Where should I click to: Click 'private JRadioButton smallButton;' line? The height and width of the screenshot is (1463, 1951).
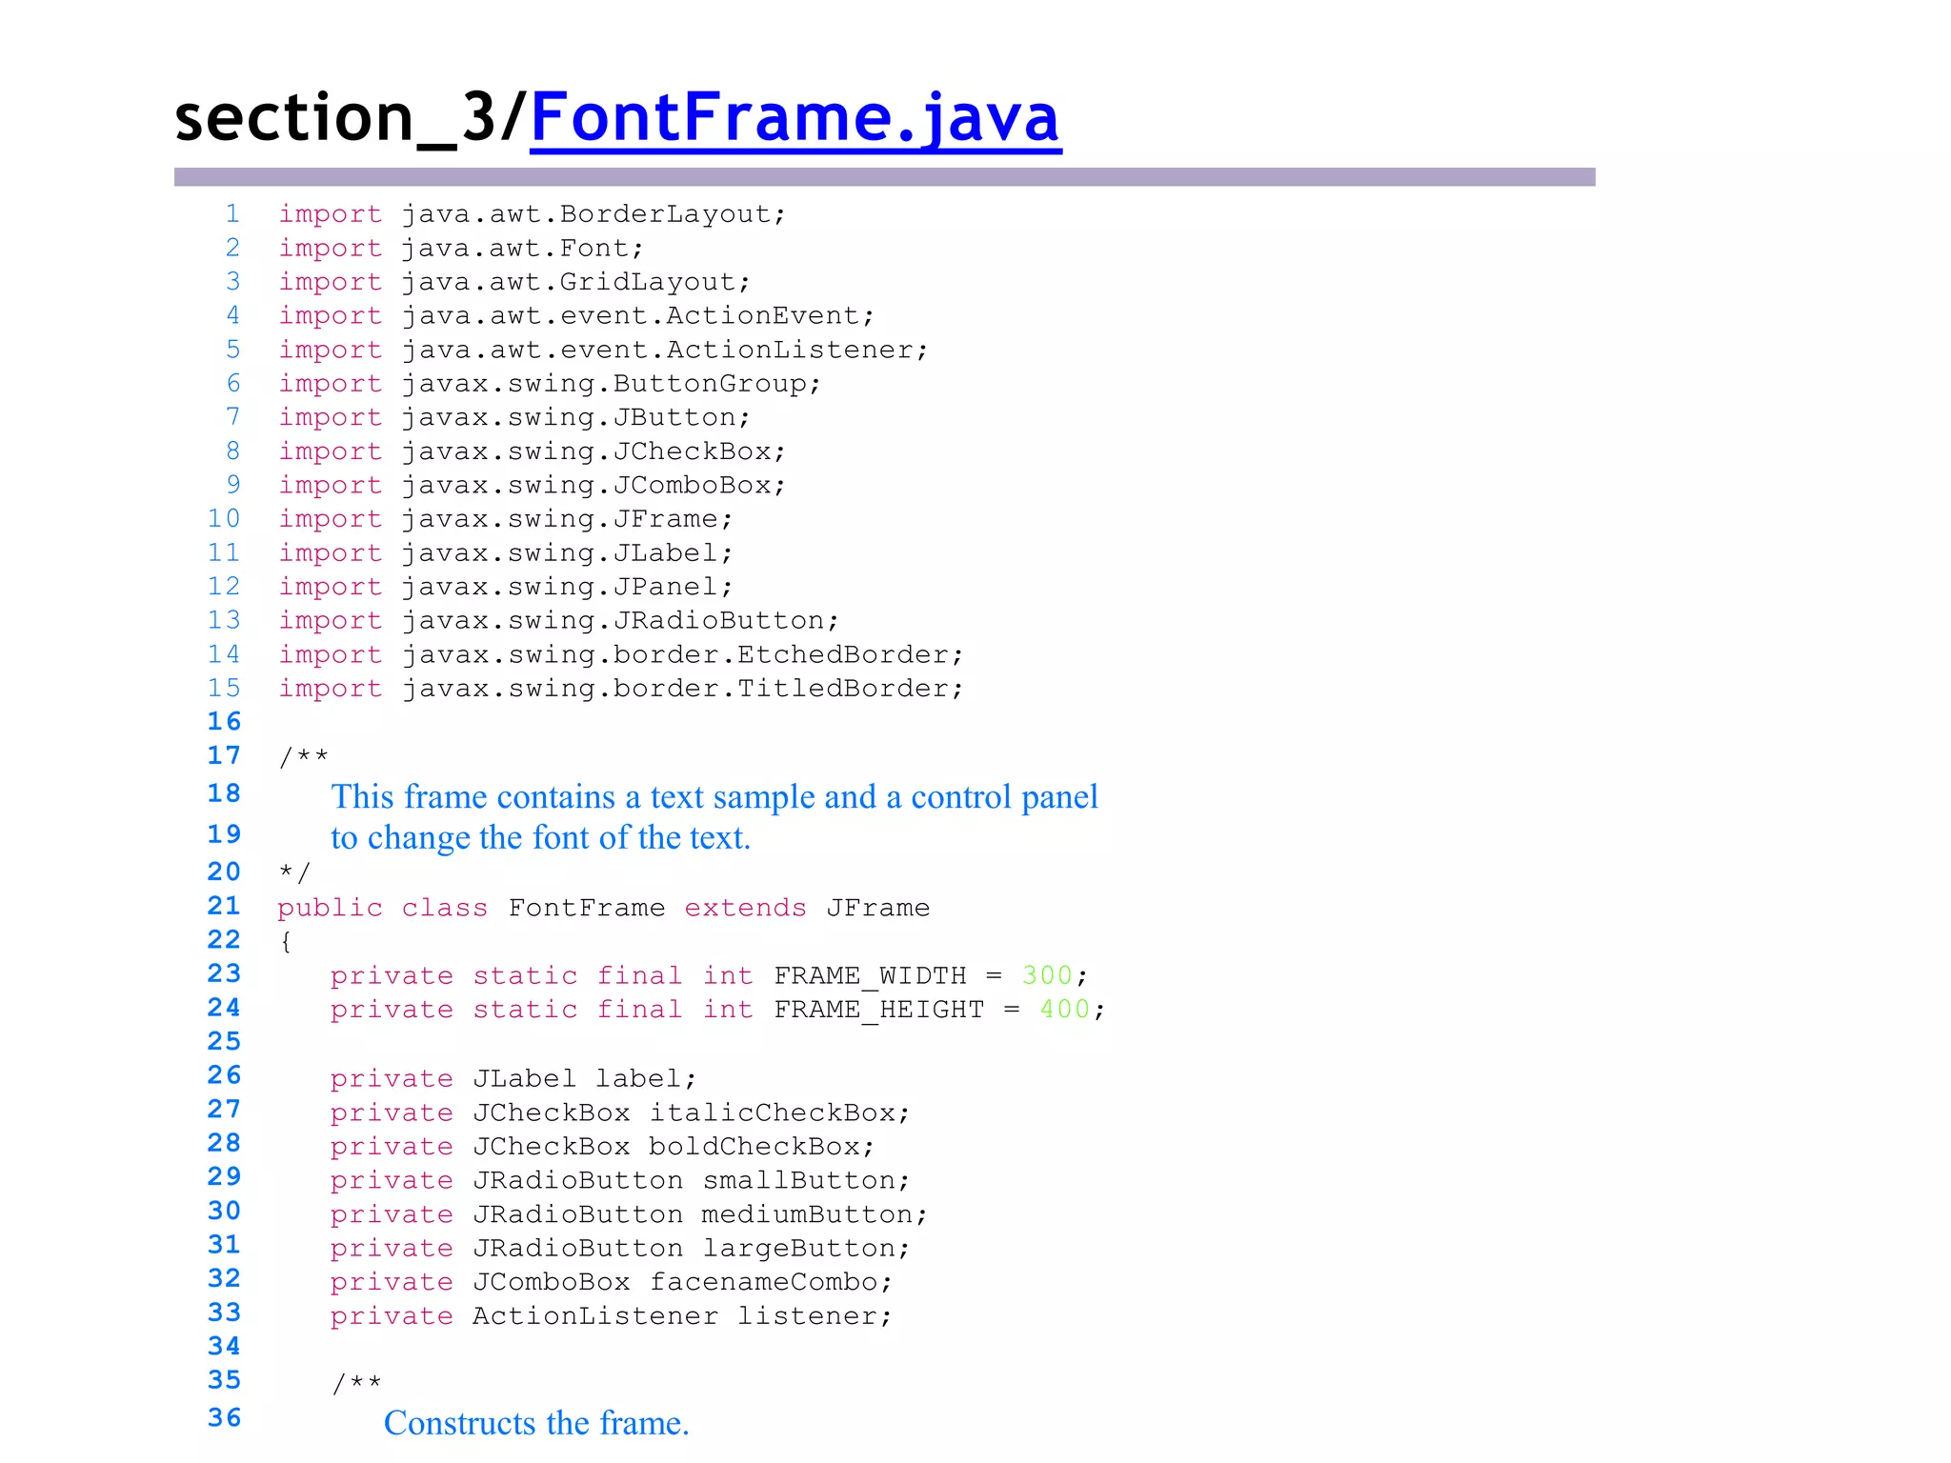tap(621, 1181)
